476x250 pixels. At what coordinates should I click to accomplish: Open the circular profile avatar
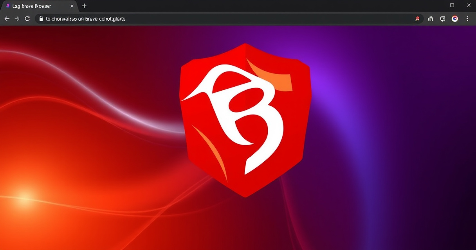tap(454, 19)
